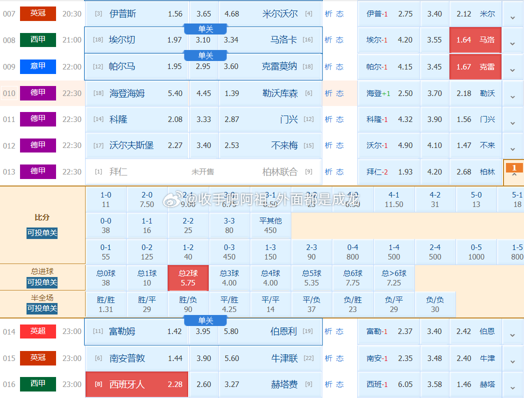This screenshot has height=398, width=524.
Task: Click the 英冠 league badge on row 007
Action: tap(38, 13)
